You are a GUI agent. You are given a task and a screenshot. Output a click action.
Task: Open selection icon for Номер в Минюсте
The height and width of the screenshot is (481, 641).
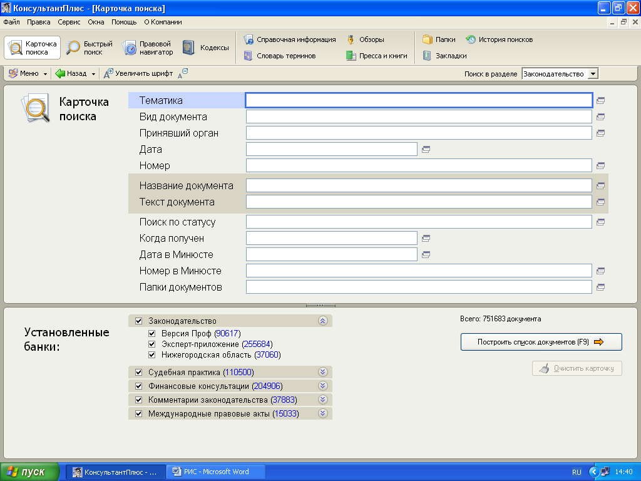(600, 271)
